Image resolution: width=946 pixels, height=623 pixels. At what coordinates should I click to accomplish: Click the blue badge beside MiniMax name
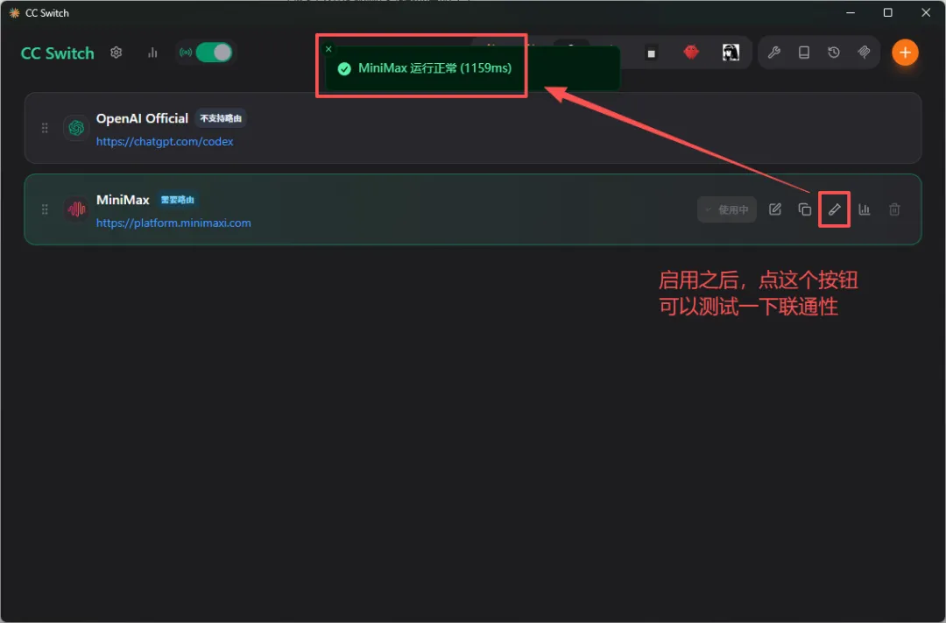pos(177,200)
